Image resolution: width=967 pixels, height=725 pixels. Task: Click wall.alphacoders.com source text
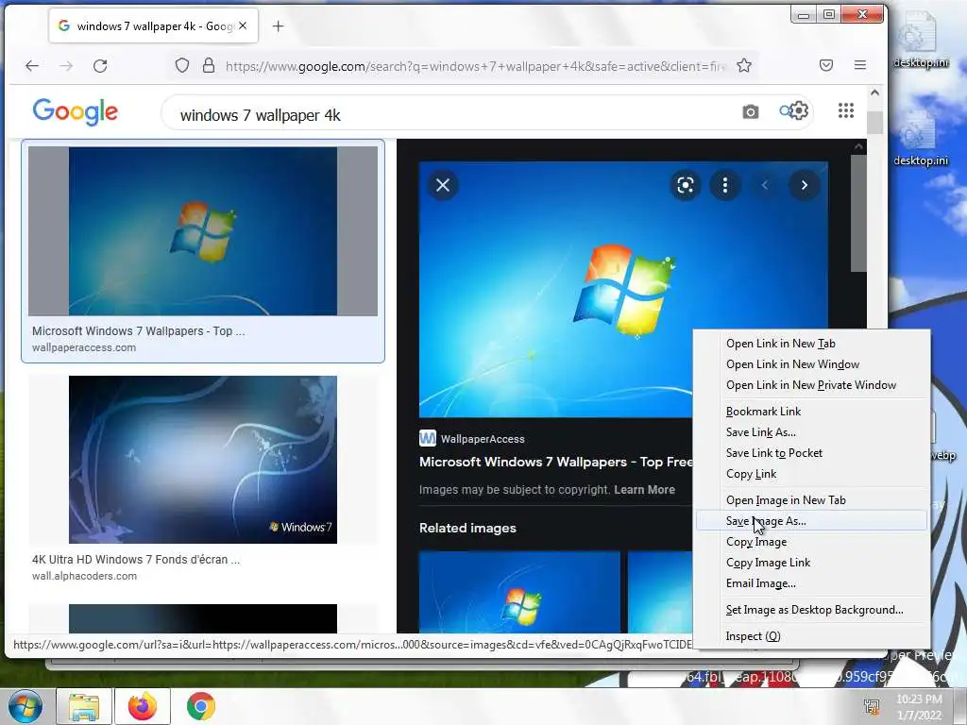[x=84, y=577]
